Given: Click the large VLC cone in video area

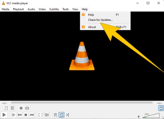Looking at the screenshot, I should [x=82, y=56].
